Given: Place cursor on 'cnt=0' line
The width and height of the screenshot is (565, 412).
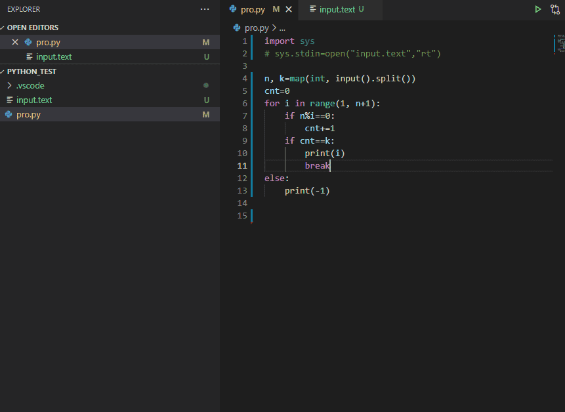Looking at the screenshot, I should tap(277, 91).
